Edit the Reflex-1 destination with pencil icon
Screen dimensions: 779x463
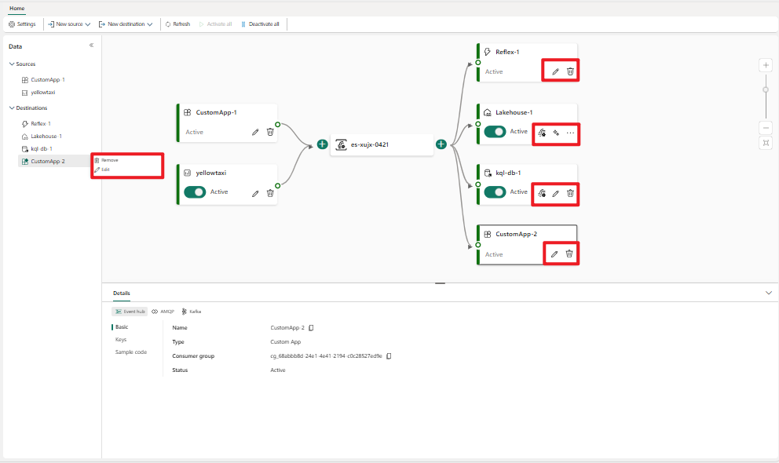pyautogui.click(x=555, y=71)
